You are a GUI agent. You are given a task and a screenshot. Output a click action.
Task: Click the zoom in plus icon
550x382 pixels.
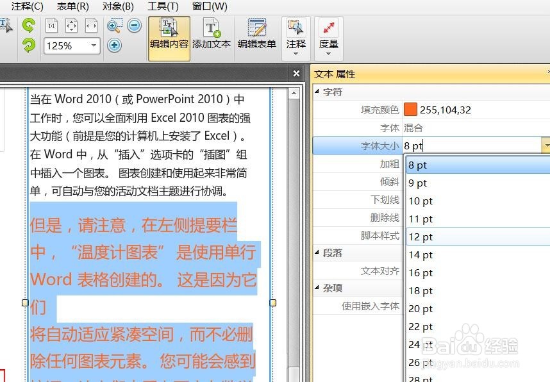click(x=114, y=46)
